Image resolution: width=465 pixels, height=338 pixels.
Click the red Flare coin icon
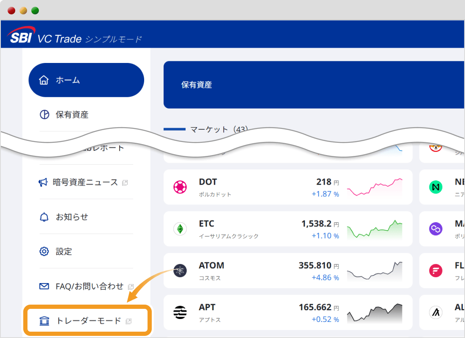(x=436, y=271)
